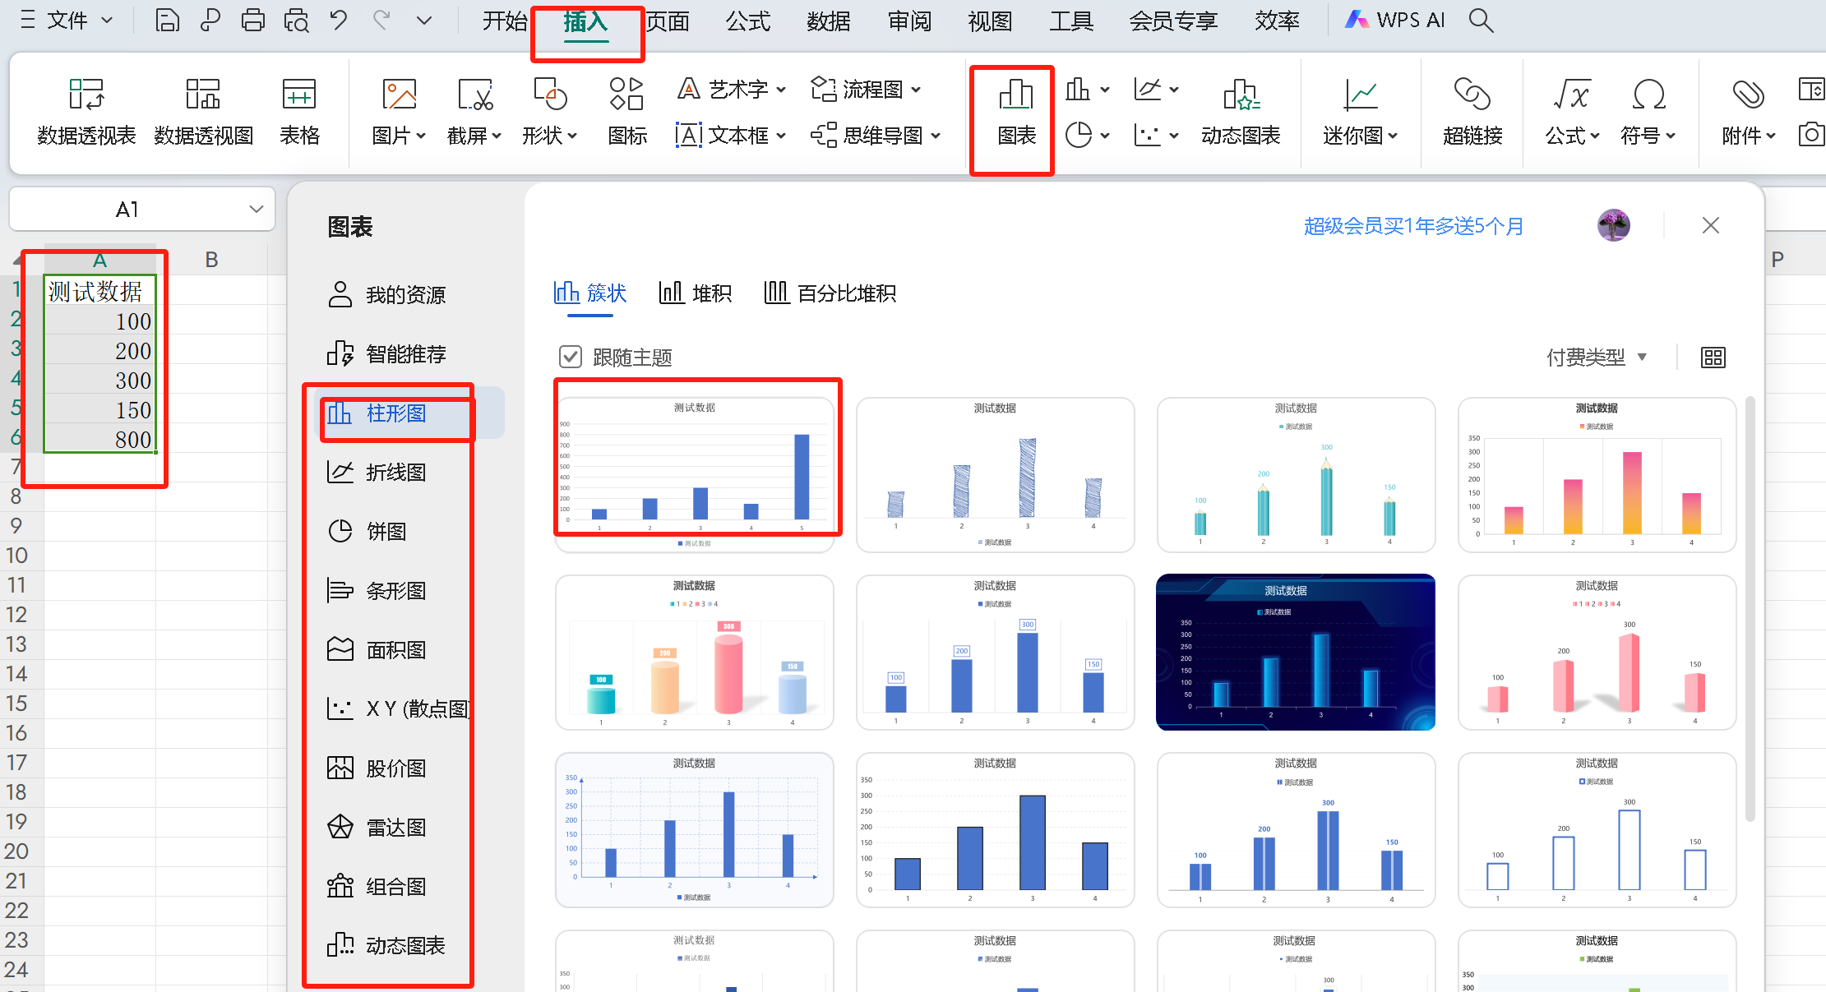Open the 图表 chart button in ribbon
This screenshot has width=1826, height=992.
[x=1016, y=113]
